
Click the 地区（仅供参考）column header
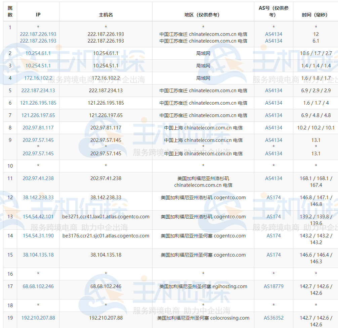[x=203, y=14]
